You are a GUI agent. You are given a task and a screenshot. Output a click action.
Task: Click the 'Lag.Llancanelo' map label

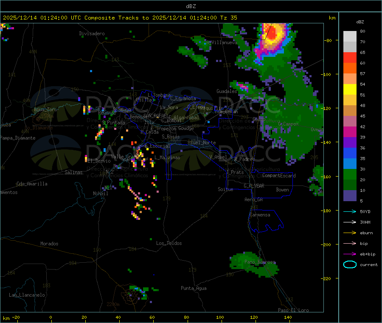(x=27, y=295)
